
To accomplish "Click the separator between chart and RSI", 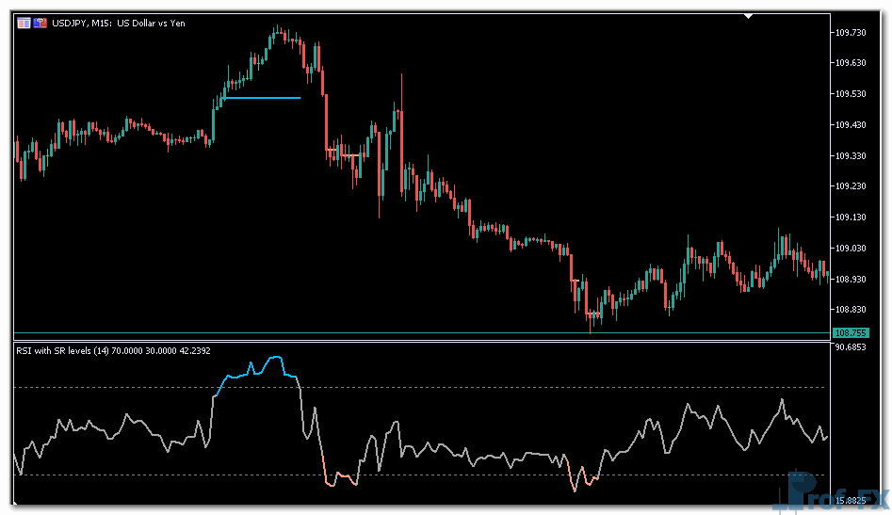I will click(x=424, y=340).
